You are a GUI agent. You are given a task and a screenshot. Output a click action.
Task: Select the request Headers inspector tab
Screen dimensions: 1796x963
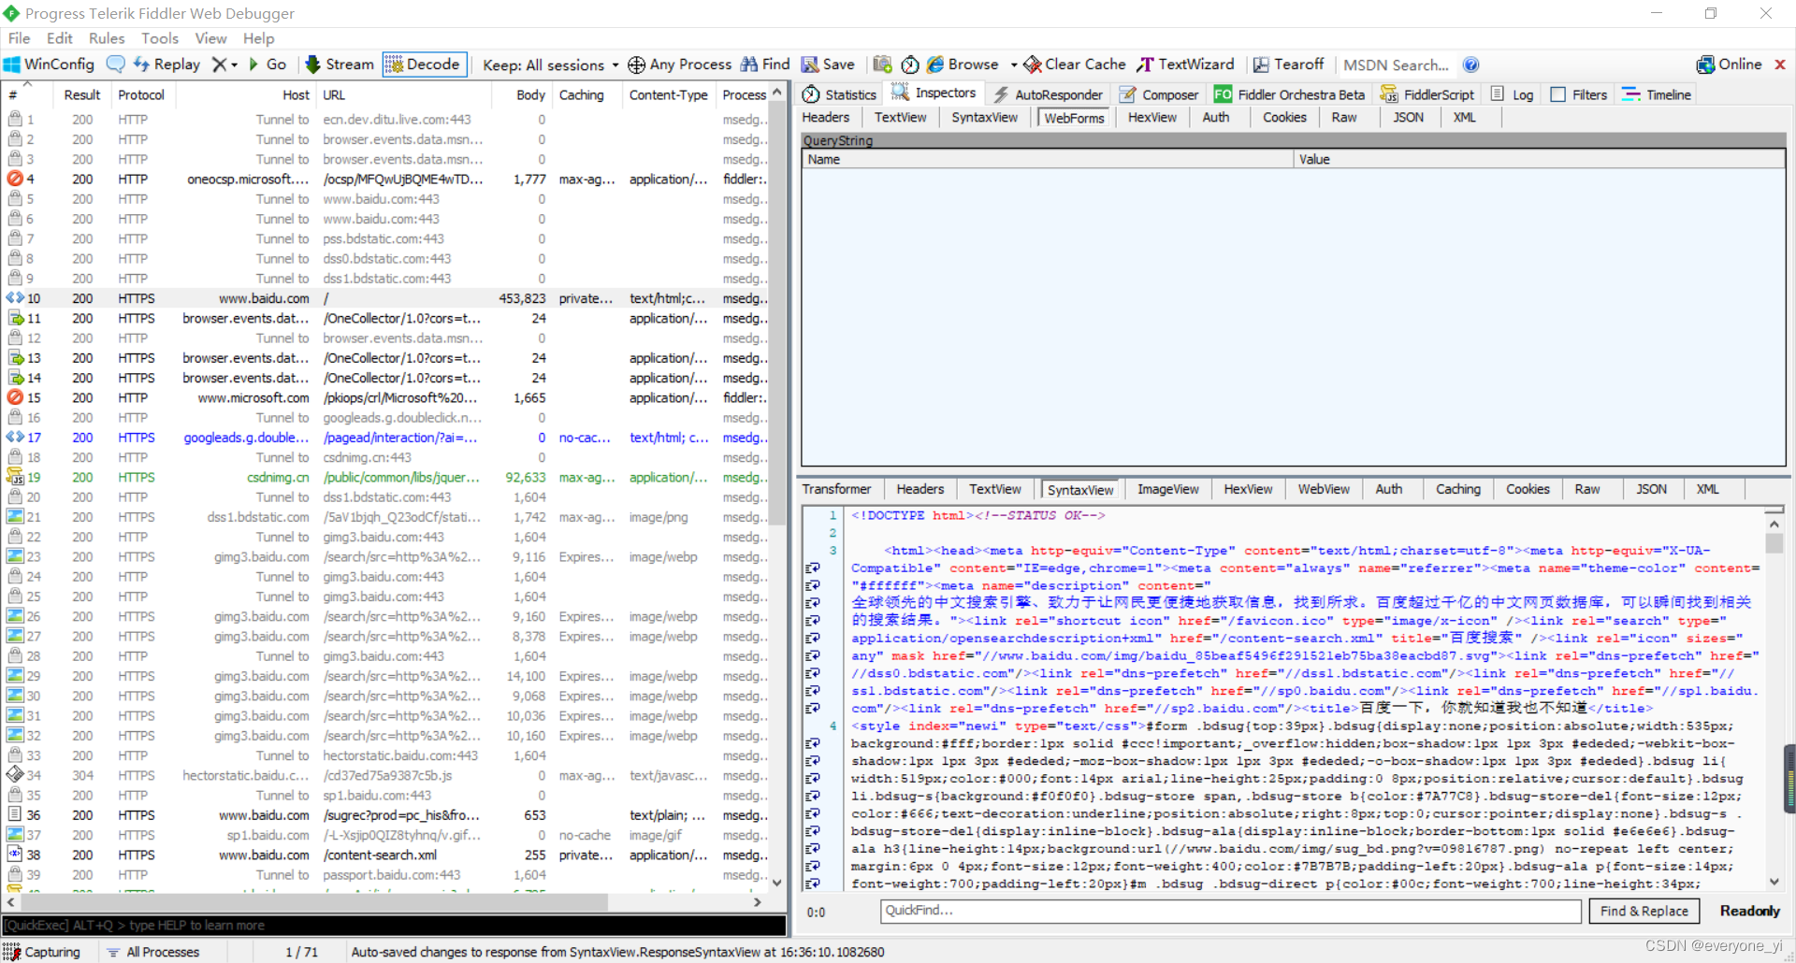(x=826, y=117)
